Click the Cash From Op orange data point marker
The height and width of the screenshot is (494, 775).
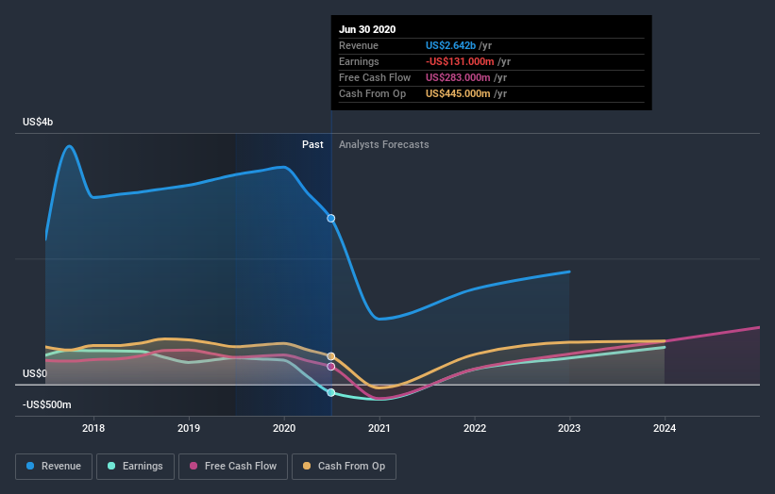331,356
